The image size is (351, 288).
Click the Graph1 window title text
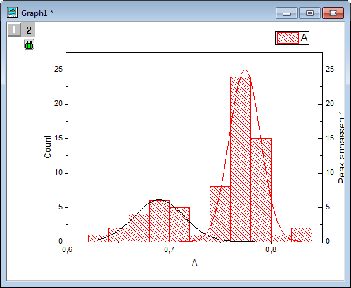coord(37,13)
